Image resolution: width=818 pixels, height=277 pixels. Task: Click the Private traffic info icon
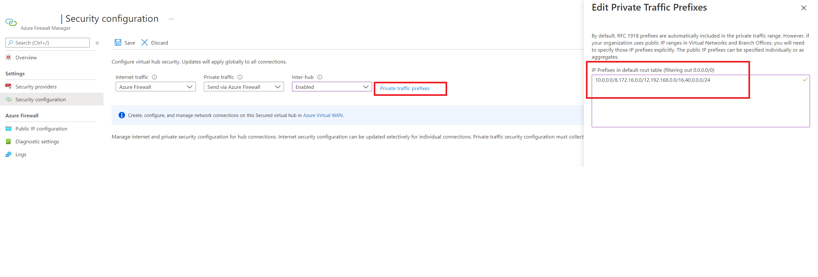[x=240, y=77]
